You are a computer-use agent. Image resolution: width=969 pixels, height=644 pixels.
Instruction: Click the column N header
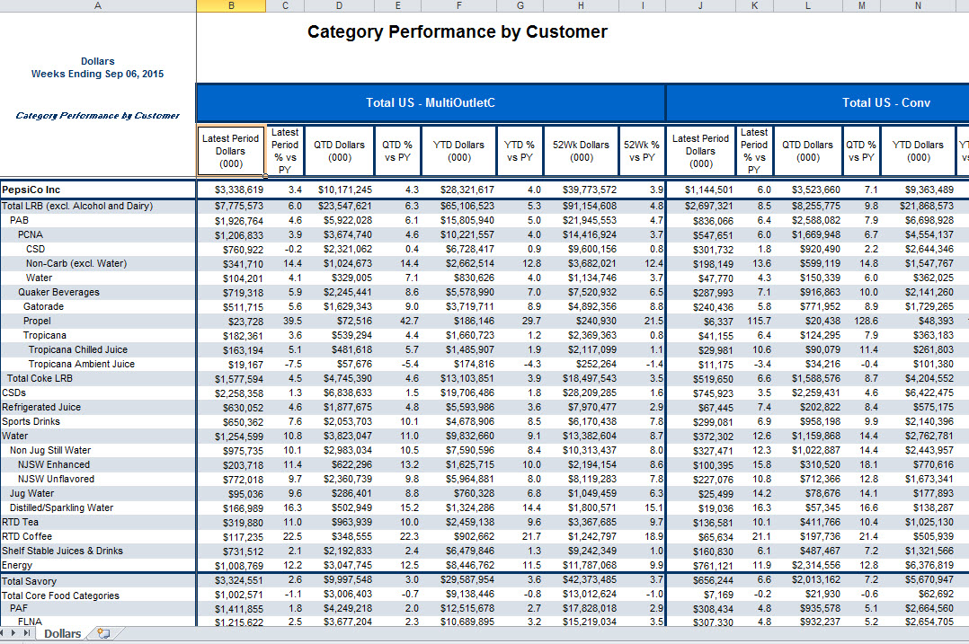918,5
